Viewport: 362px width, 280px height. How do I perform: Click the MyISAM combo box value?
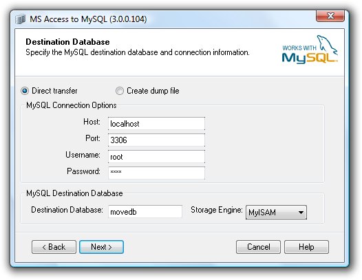point(276,212)
